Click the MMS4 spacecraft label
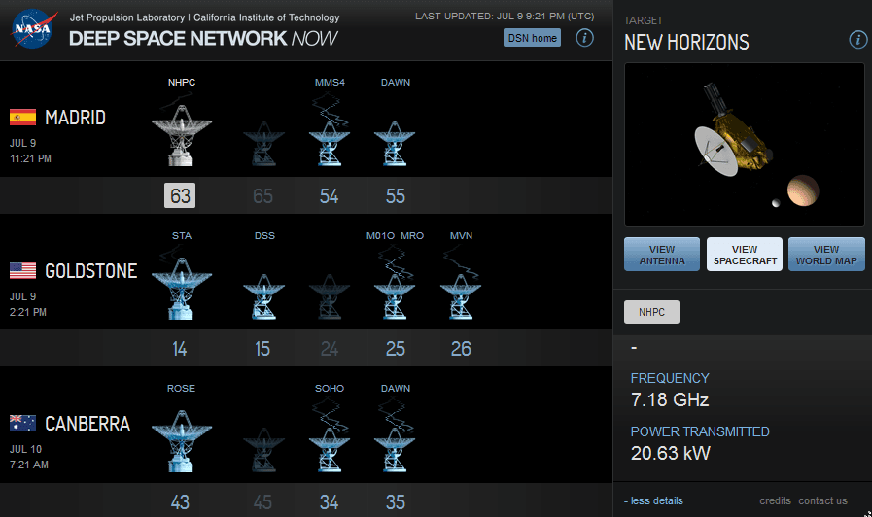Image resolution: width=872 pixels, height=517 pixels. (330, 83)
